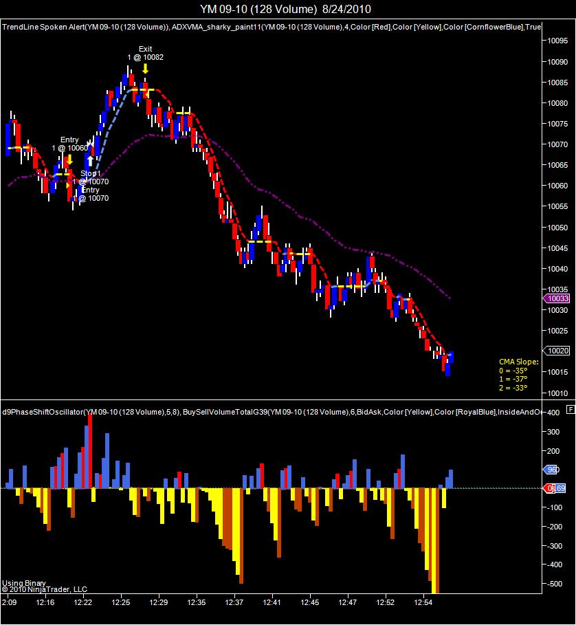Click the 10015 price axis label
Viewport: 576px width, 625px height.
coord(557,372)
